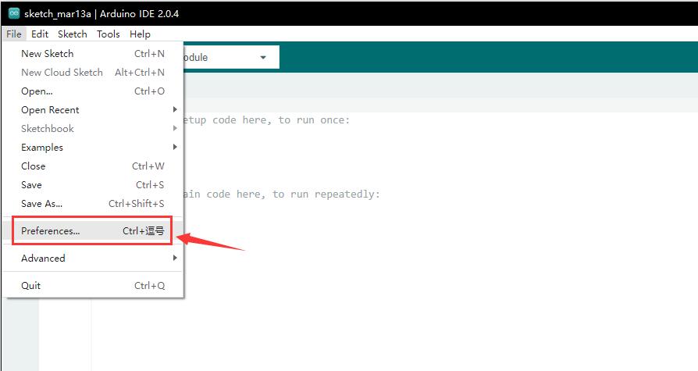Click the New Cloud Sketch entry
This screenshot has width=698, height=371.
[x=62, y=73]
